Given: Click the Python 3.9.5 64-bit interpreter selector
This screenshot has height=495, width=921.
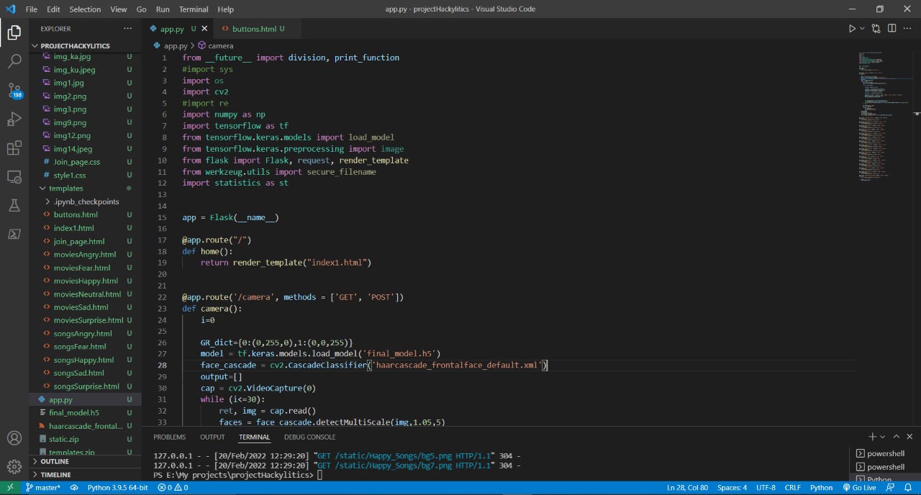Looking at the screenshot, I should click(x=117, y=488).
